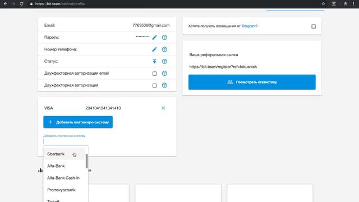Click the email 7763536@gmail.com
This screenshot has width=359, height=202.
coord(151,25)
